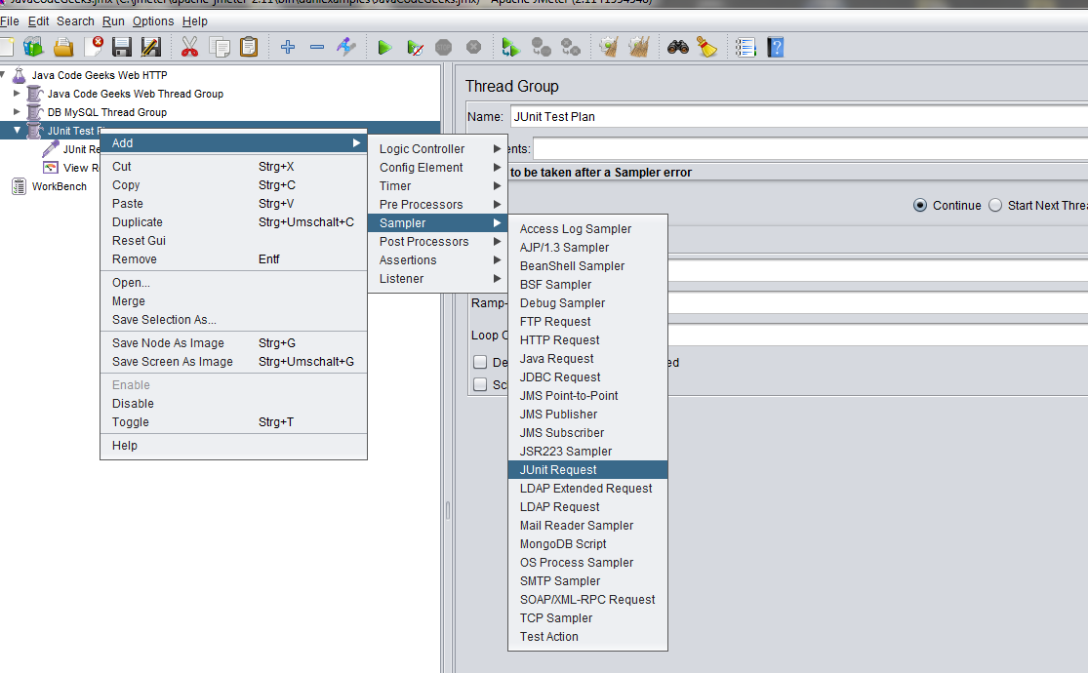Image resolution: width=1088 pixels, height=673 pixels.
Task: Click the blue plus Expand All icon
Action: 288,47
